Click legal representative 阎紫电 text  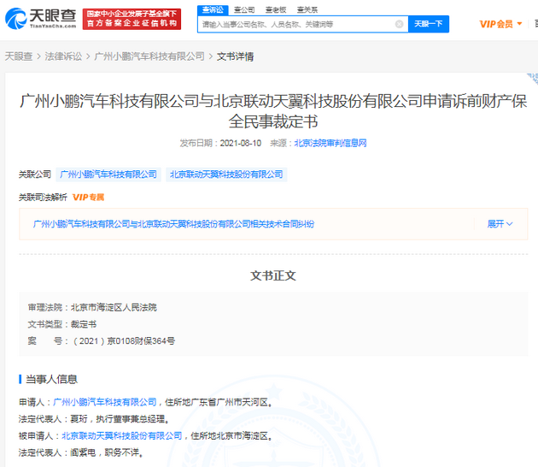click(x=83, y=452)
